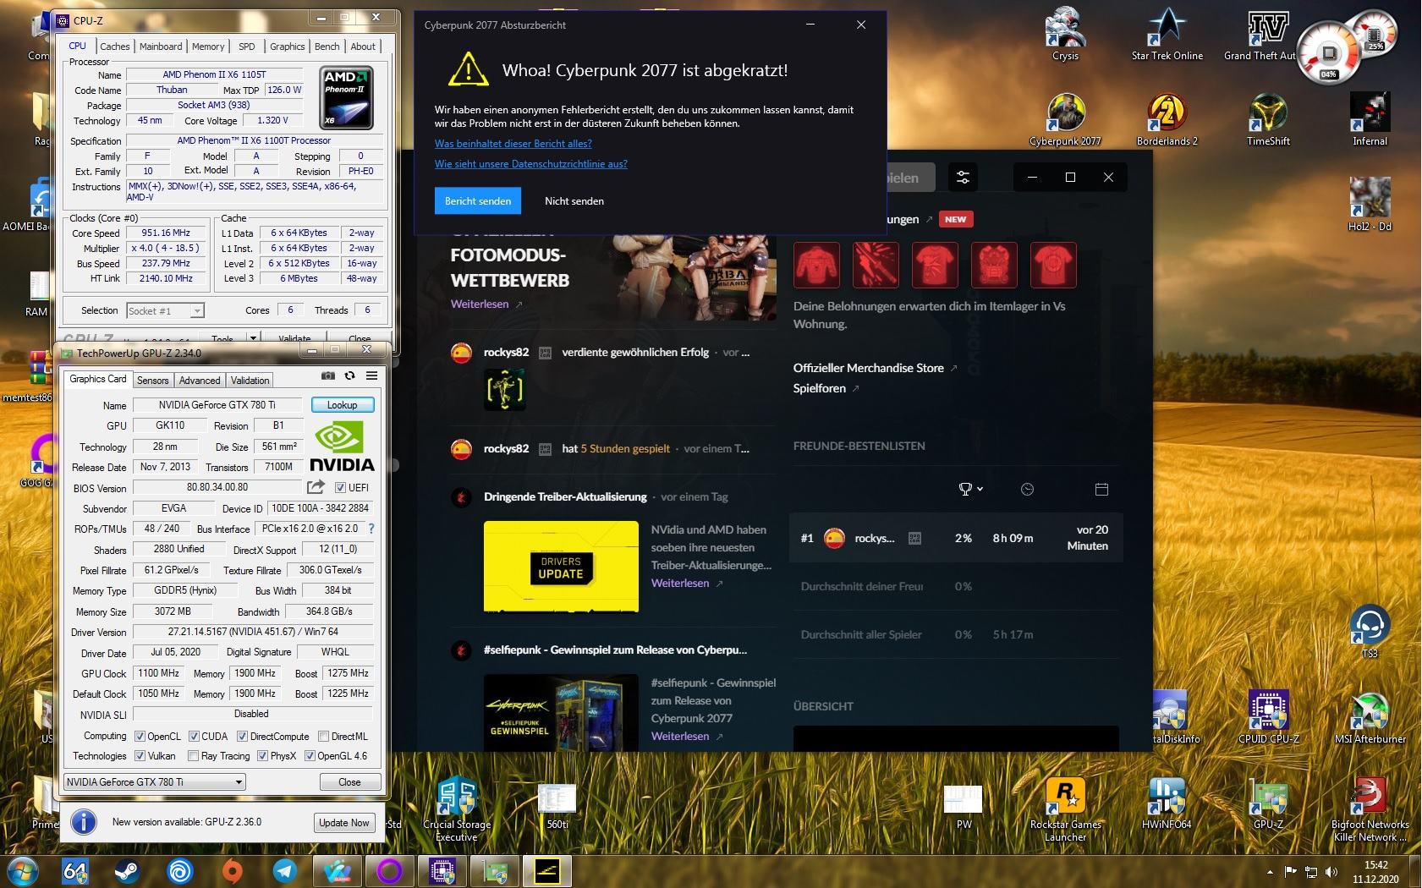Screen dimensions: 1422x888
Task: Switch to Caches tab in CPU-Z
Action: (114, 47)
